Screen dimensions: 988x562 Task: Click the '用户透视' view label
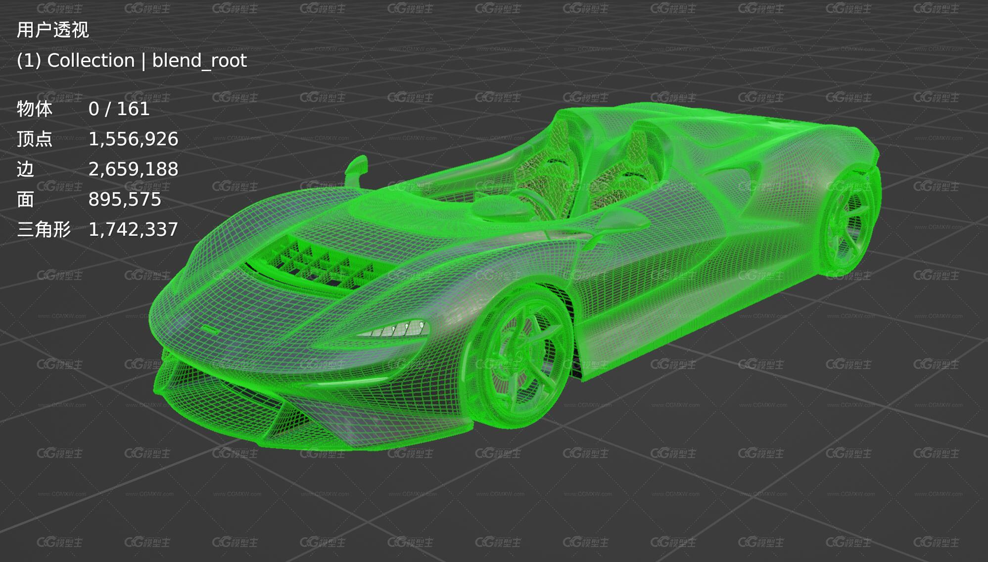point(53,30)
